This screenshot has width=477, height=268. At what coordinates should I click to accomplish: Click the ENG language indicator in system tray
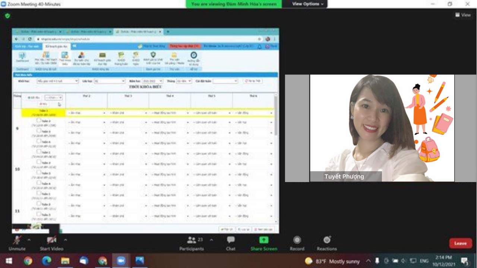coord(424,261)
